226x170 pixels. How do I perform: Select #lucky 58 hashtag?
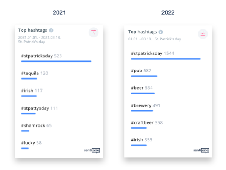pos(31,143)
